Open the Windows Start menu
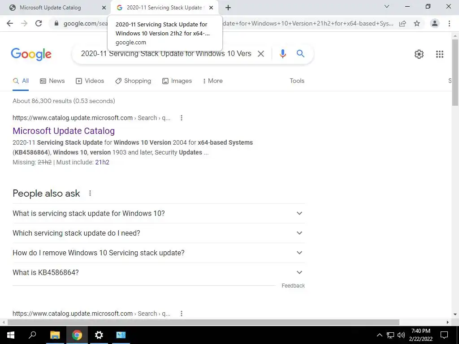Image resolution: width=459 pixels, height=344 pixels. [x=11, y=335]
